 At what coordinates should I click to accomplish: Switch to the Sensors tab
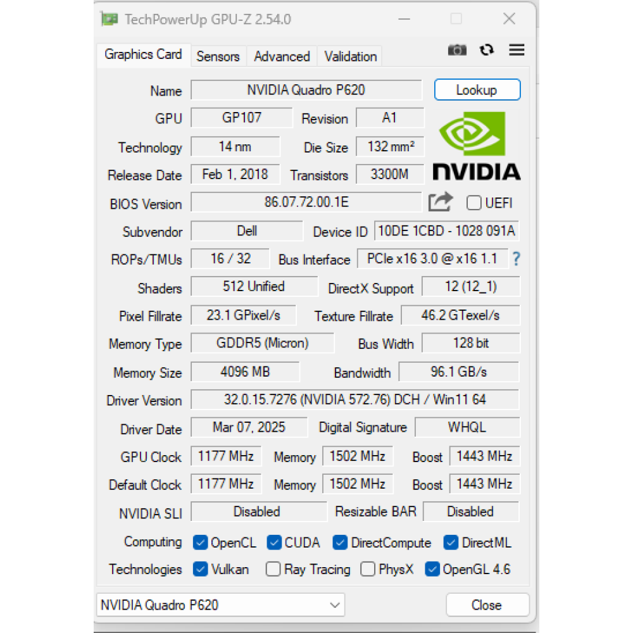[x=218, y=56]
